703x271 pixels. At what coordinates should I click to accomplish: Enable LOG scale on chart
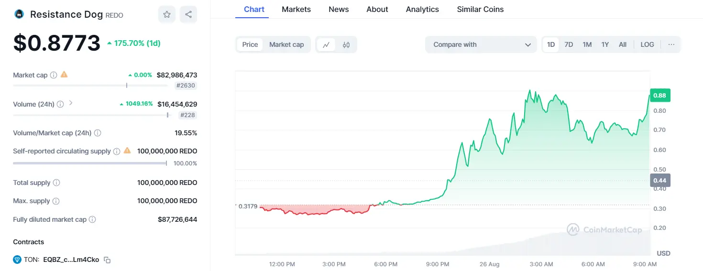point(647,44)
